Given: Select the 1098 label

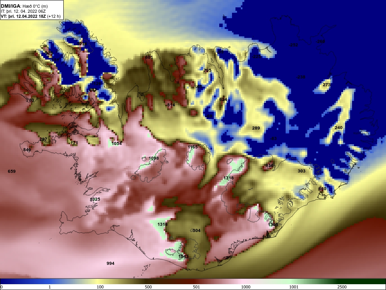Looking at the screenshot, I should click(154, 158).
